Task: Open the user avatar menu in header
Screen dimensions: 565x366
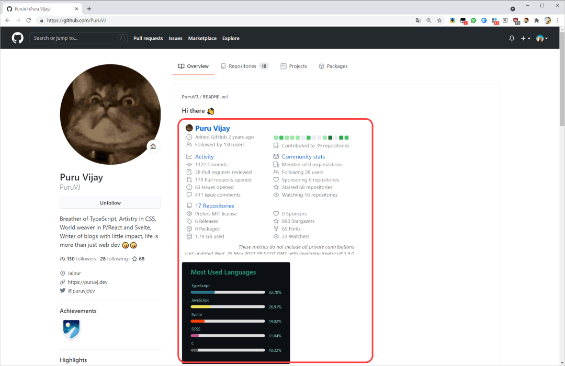Action: click(x=542, y=38)
